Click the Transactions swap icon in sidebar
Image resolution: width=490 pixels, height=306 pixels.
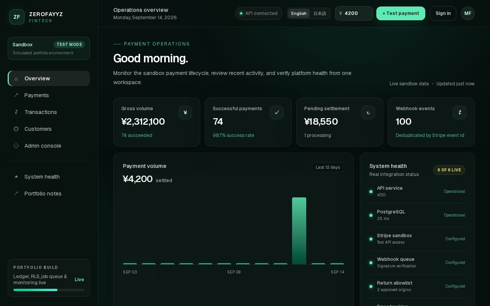(x=16, y=112)
